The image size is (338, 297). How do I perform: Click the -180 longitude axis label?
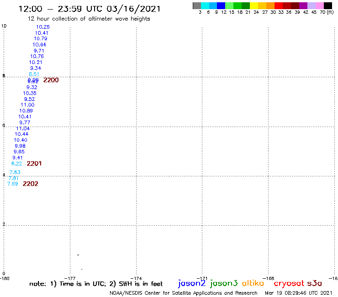[5, 278]
